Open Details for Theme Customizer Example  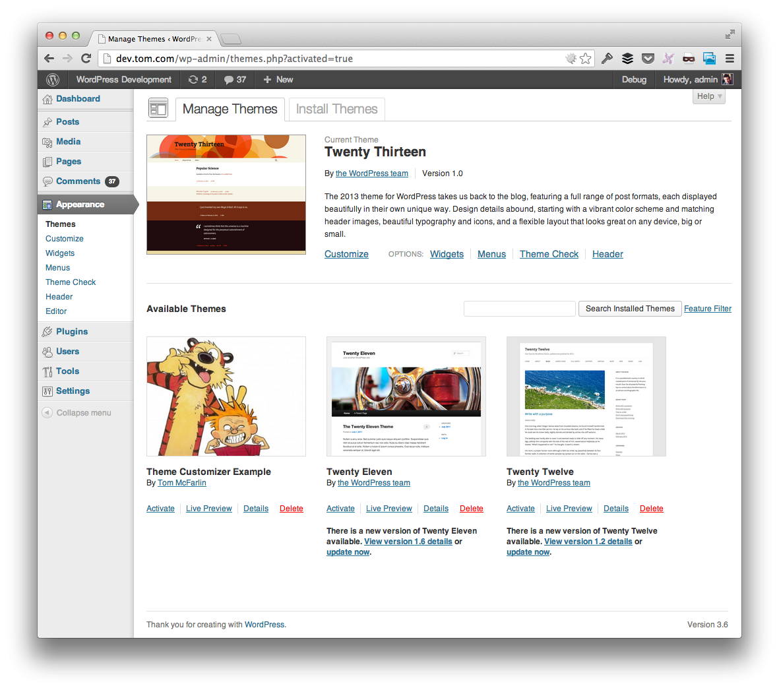coord(256,508)
